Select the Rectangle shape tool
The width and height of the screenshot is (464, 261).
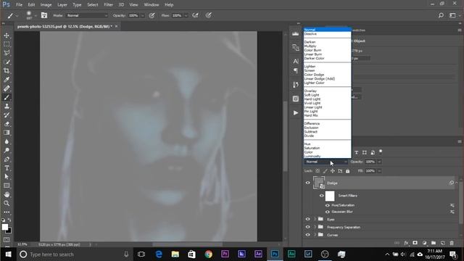click(x=7, y=186)
